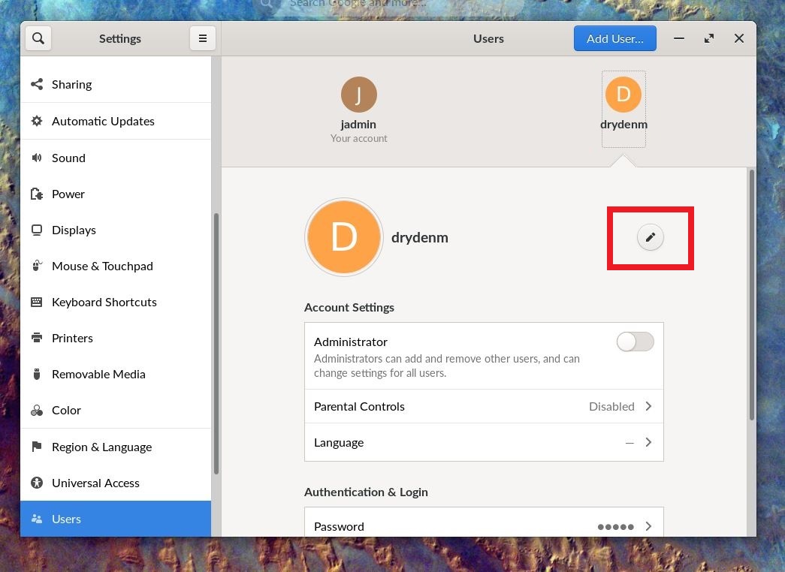Click the Displays monitor icon
785x572 pixels.
pos(37,230)
